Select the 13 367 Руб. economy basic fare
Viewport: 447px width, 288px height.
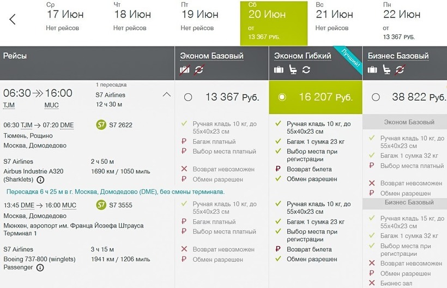coord(188,97)
